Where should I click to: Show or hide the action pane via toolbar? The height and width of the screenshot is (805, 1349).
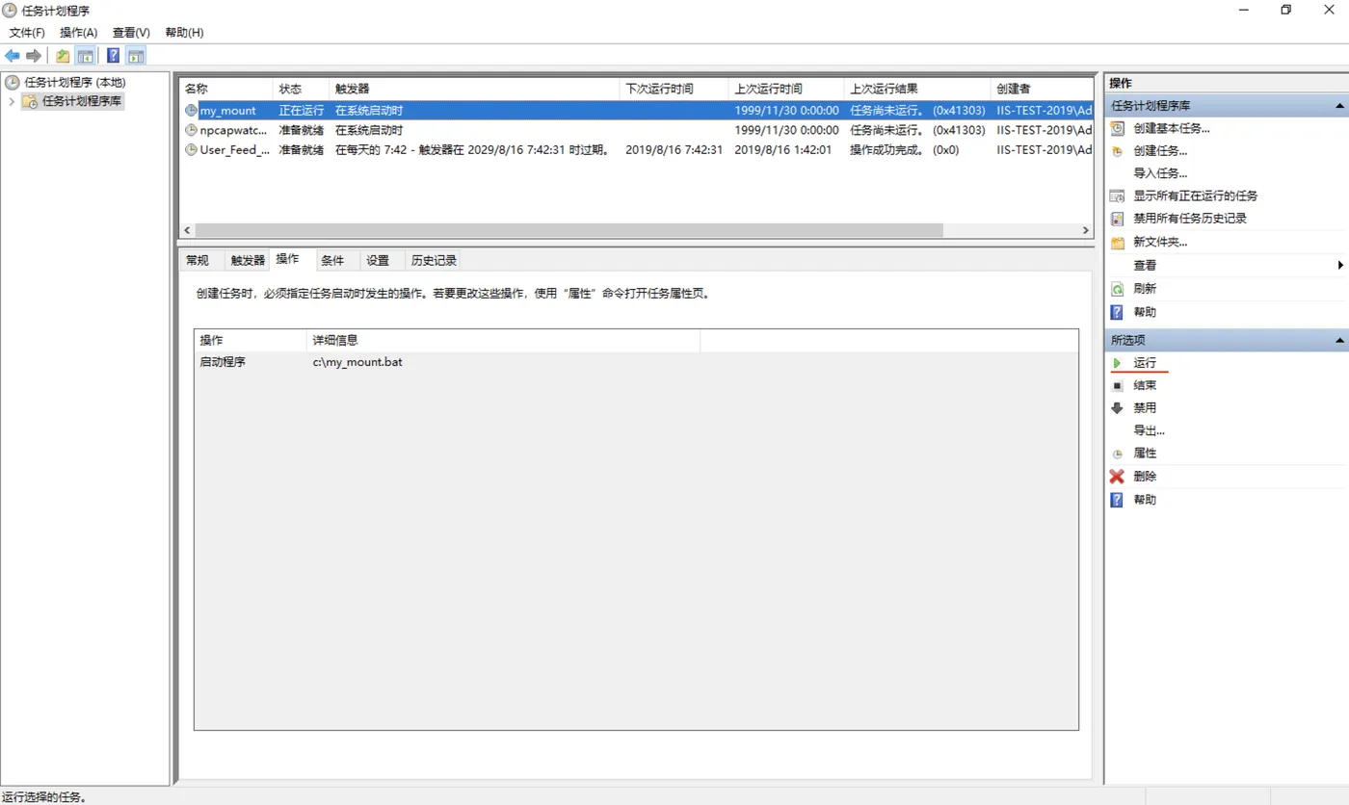pyautogui.click(x=136, y=56)
